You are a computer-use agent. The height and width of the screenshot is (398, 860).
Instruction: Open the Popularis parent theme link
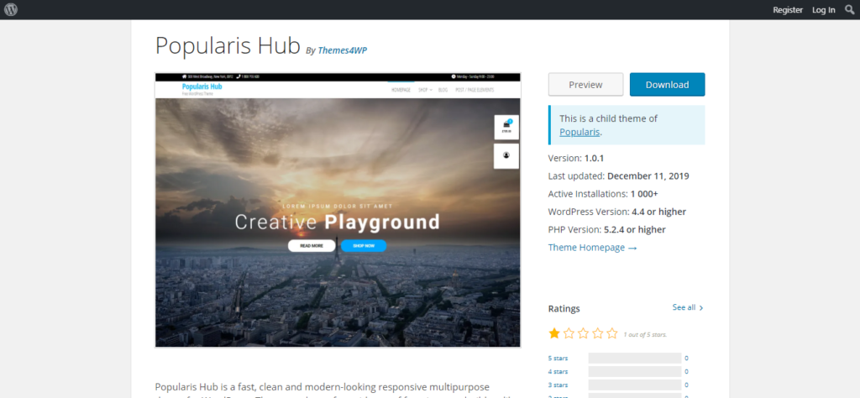(x=579, y=132)
